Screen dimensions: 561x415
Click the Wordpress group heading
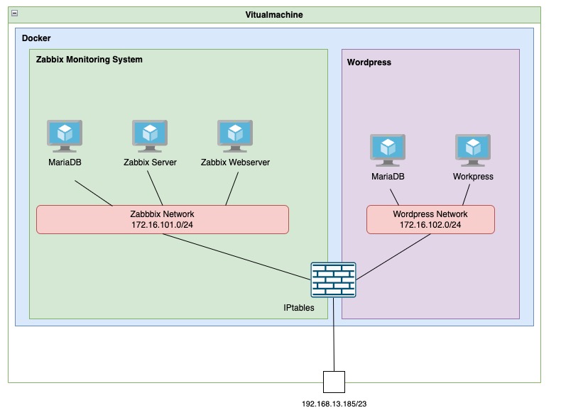369,62
